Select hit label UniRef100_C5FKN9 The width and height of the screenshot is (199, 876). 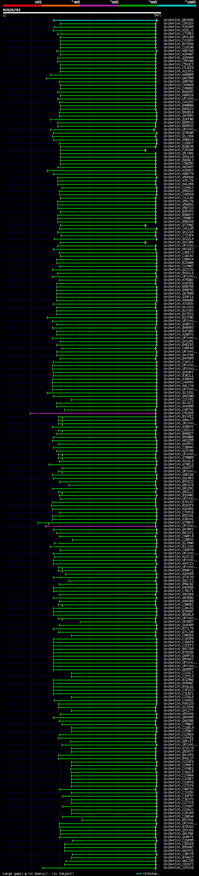point(178,61)
